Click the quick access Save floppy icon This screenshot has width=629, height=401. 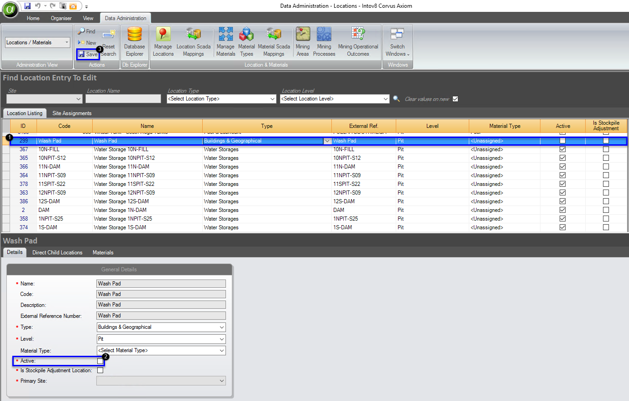(x=27, y=6)
